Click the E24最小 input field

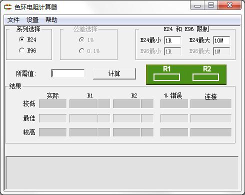point(172,40)
